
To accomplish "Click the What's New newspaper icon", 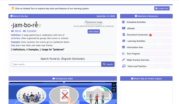I will pos(132,78).
